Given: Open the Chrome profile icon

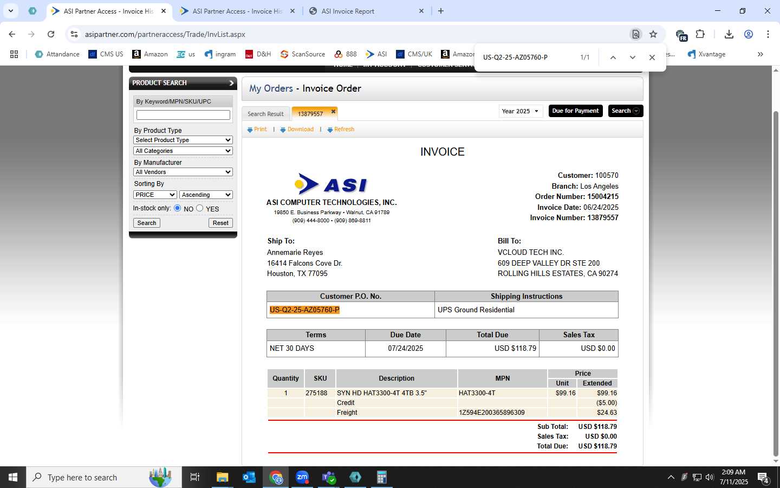Looking at the screenshot, I should [x=749, y=34].
